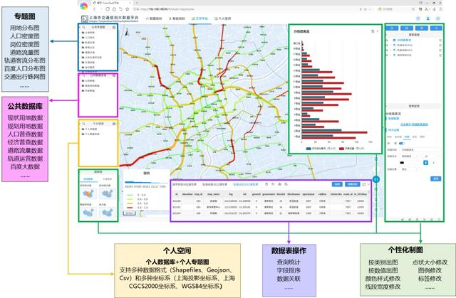
Task: Click the search icon in the 公共专题图 panel
Action: coord(84,27)
